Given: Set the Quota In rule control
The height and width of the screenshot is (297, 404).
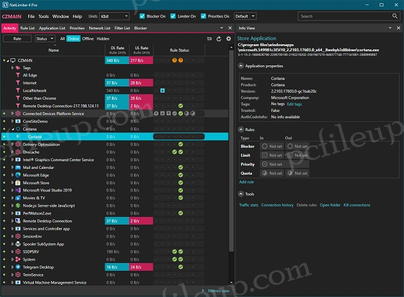Looking at the screenshot, I should pos(272,173).
